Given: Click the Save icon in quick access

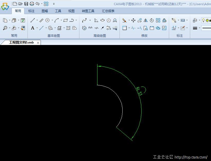Looking at the screenshot, I should 26,4.
